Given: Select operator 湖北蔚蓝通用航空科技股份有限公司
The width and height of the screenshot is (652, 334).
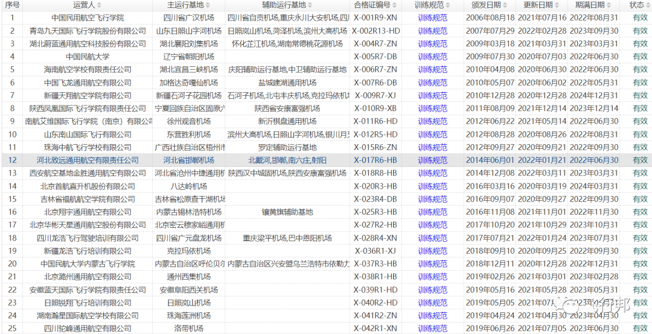Looking at the screenshot, I should [x=88, y=43].
